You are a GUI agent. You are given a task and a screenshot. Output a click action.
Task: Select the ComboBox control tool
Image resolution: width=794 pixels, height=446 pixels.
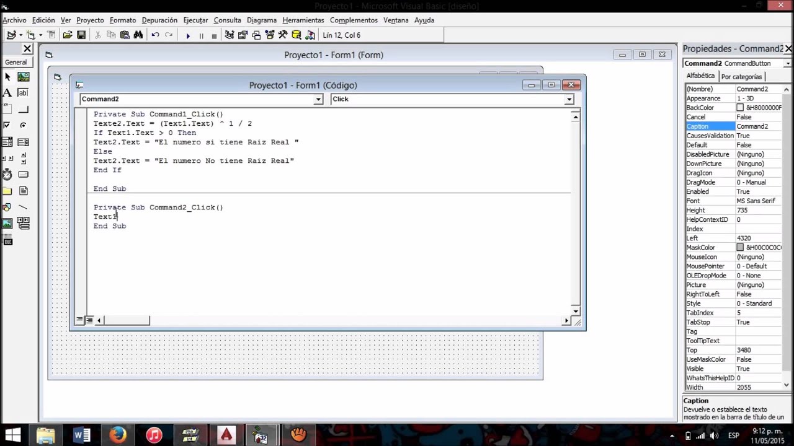point(7,142)
